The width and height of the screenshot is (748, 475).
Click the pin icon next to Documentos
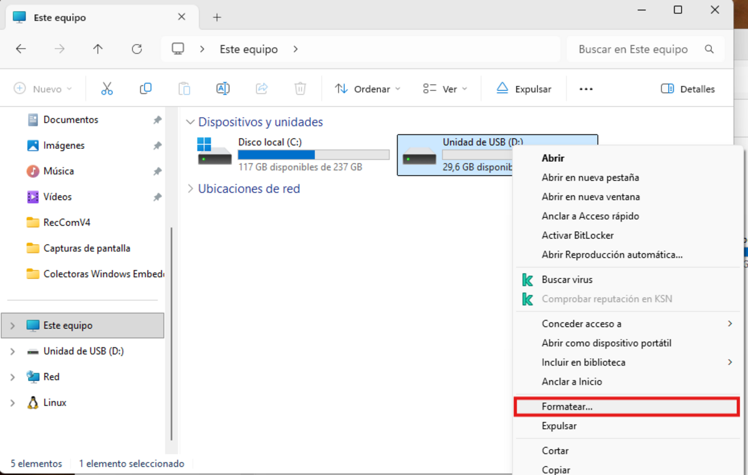tap(158, 120)
